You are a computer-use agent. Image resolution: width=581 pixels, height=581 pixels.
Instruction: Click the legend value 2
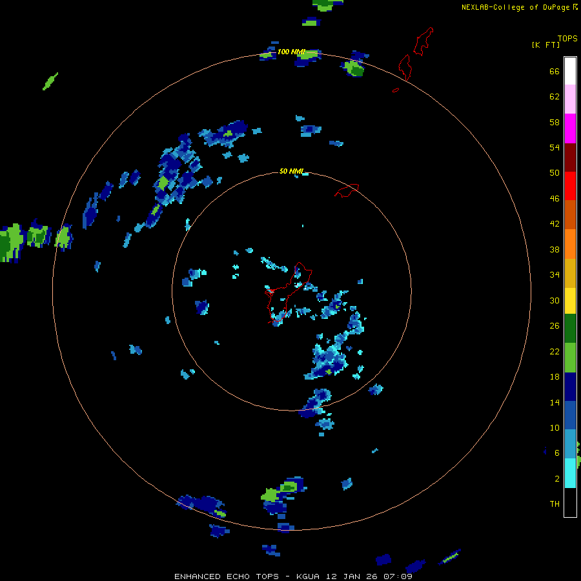coord(556,478)
